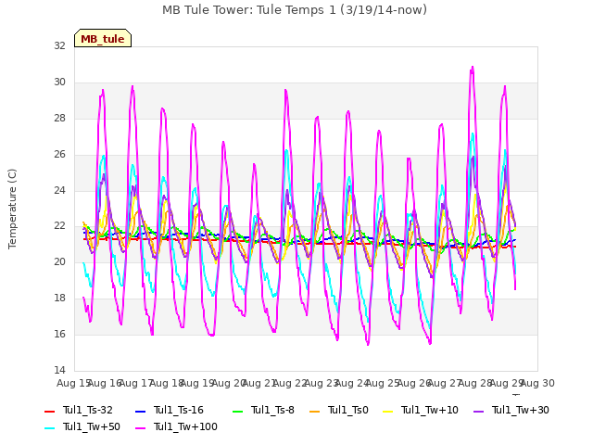Image resolution: width=593 pixels, height=445 pixels.
Task: Select the Tul1_Tw+50 legend label
Action: [x=92, y=426]
